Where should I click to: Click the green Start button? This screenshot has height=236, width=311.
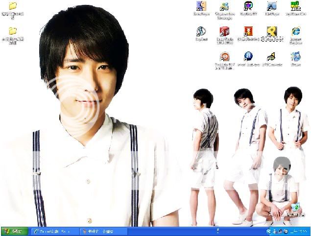point(14,231)
